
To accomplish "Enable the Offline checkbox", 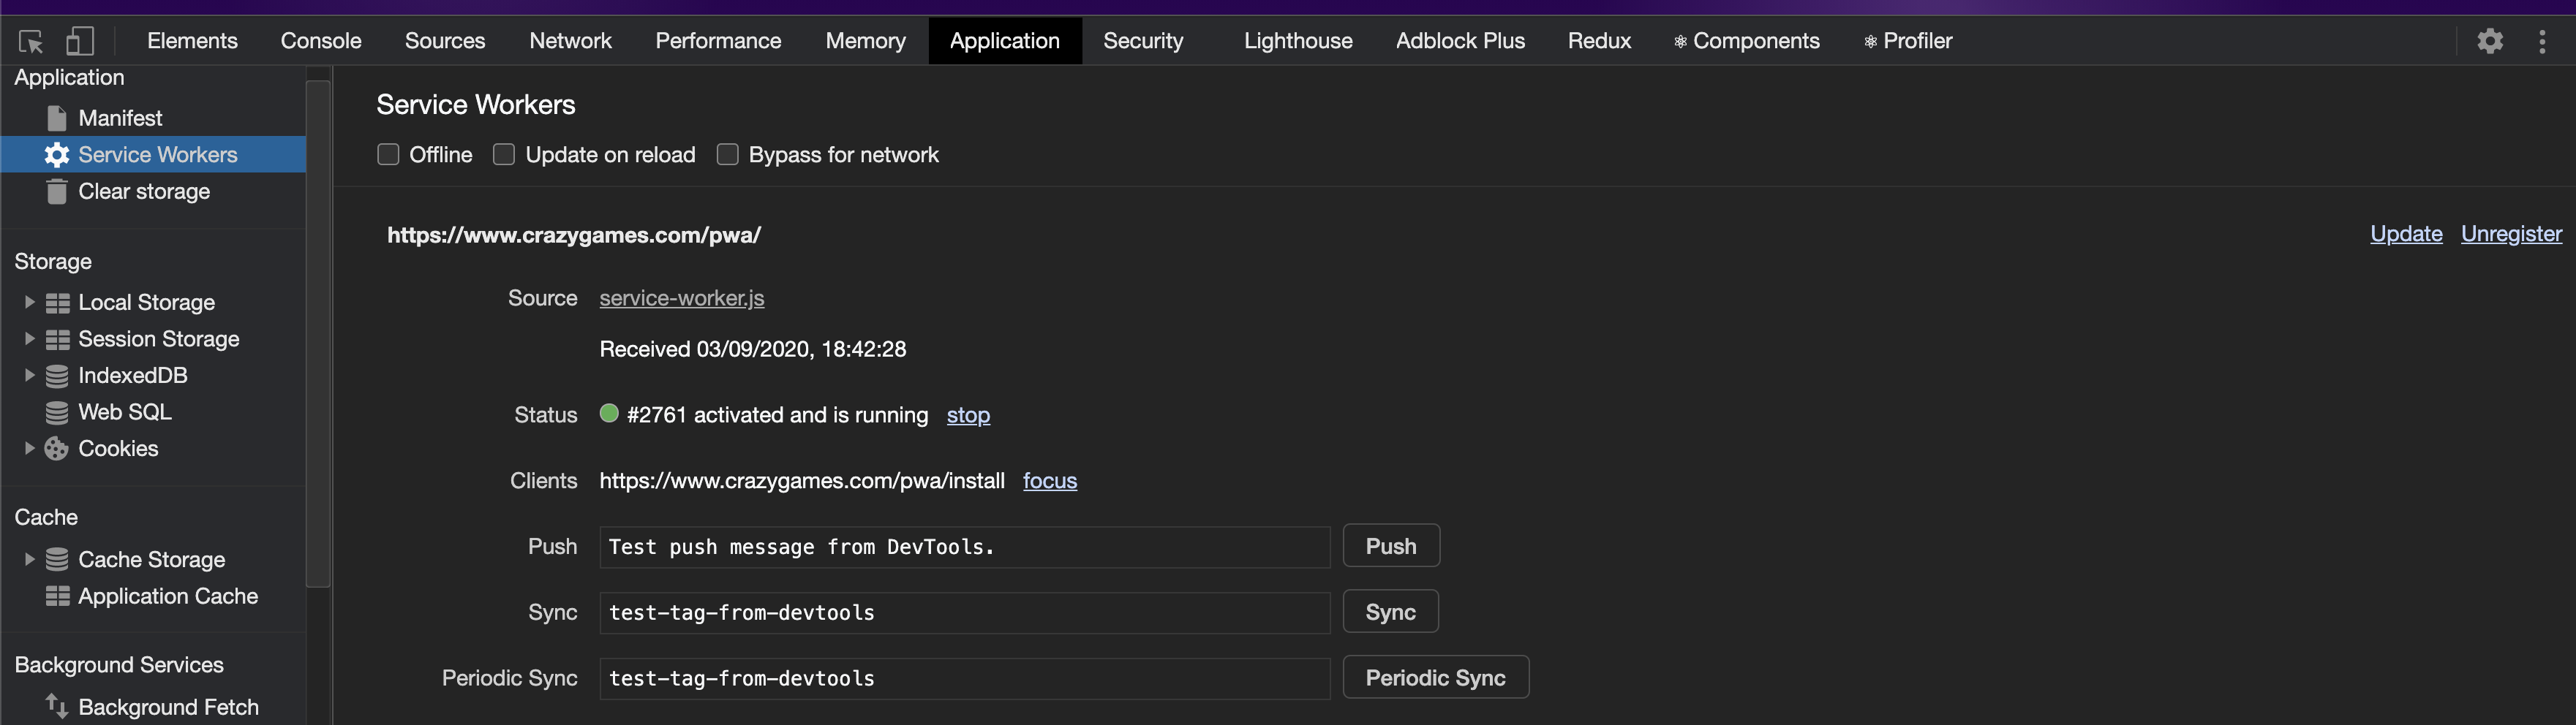I will pyautogui.click(x=388, y=153).
